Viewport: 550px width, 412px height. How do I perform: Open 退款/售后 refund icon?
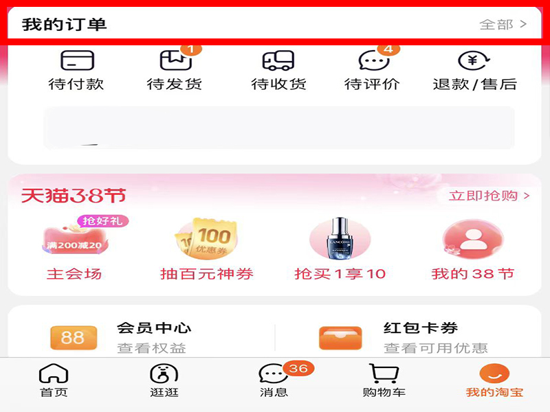tap(474, 60)
